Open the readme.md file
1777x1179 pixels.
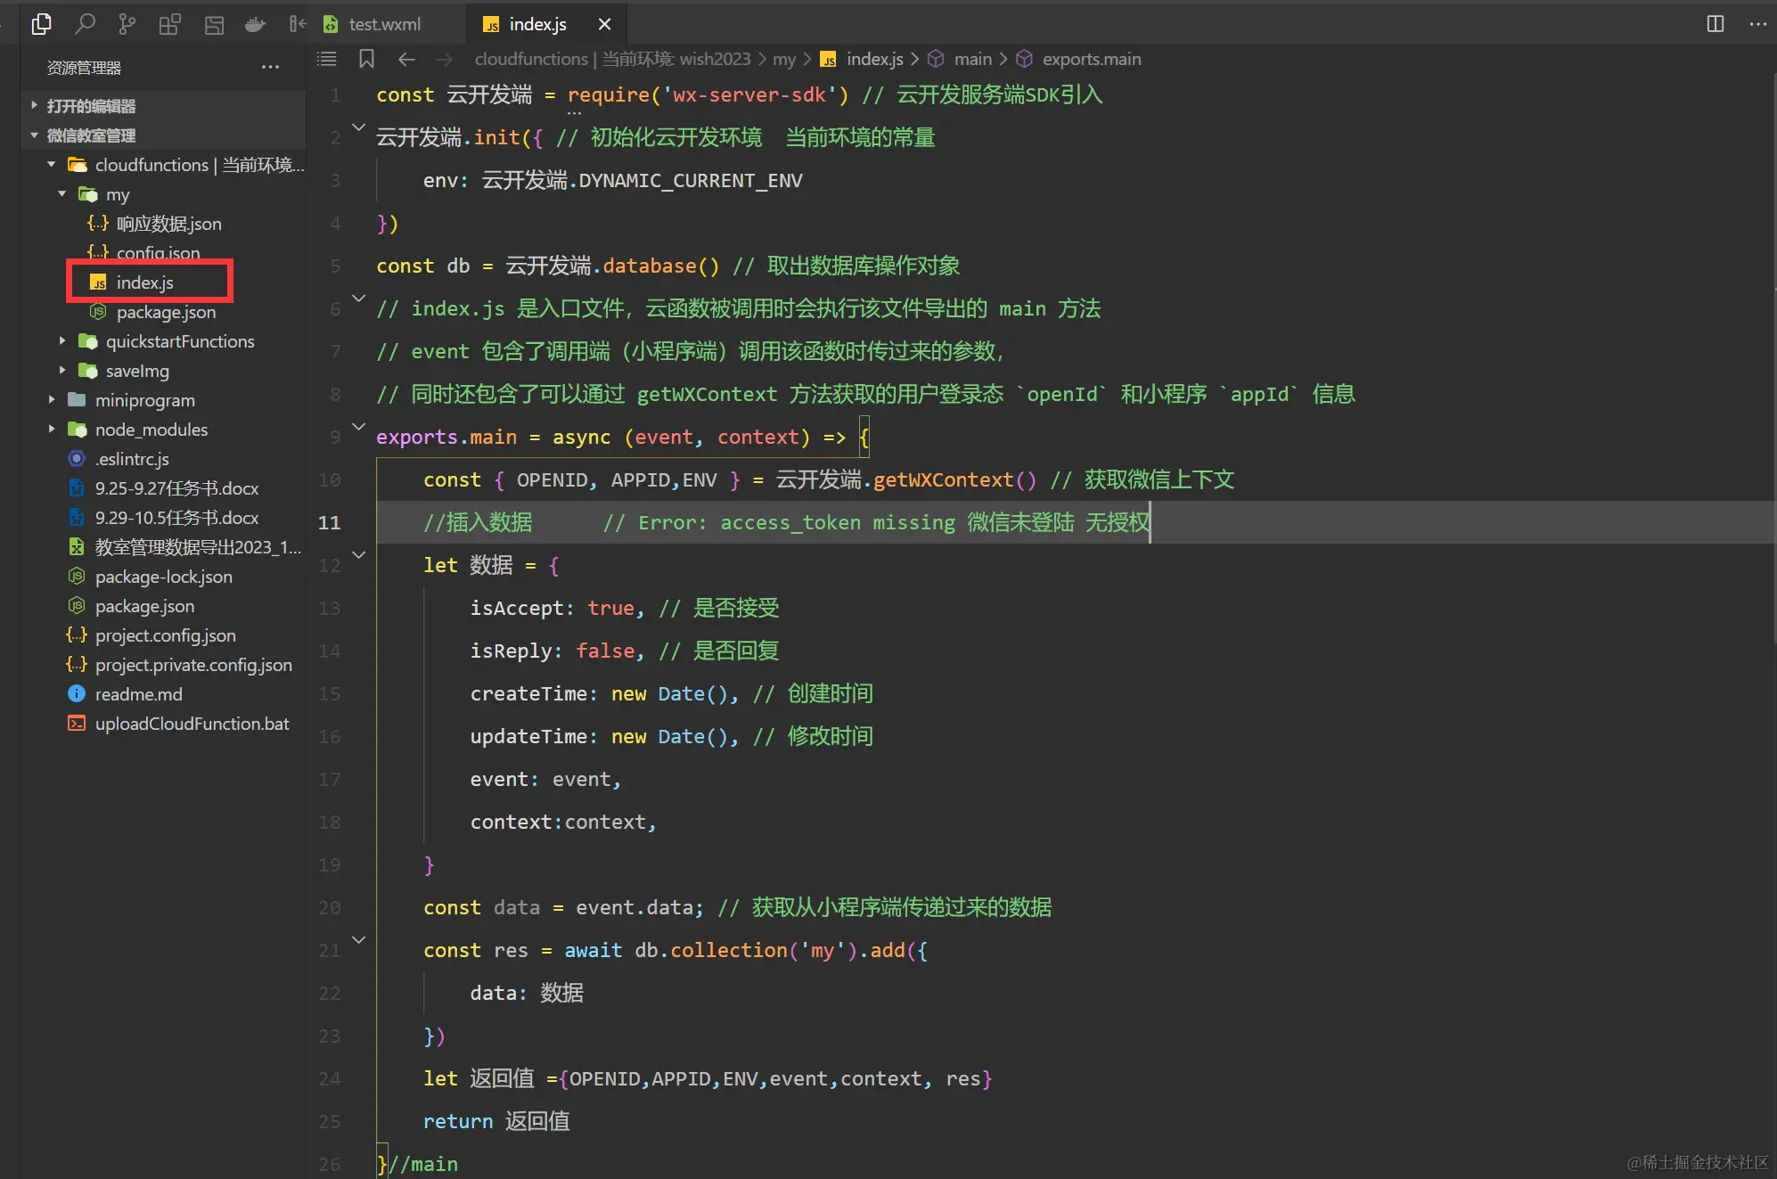(139, 694)
